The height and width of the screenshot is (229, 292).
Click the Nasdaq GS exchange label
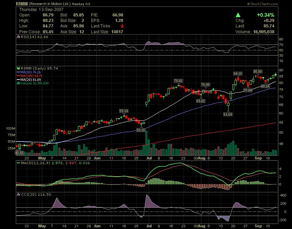tap(81, 4)
